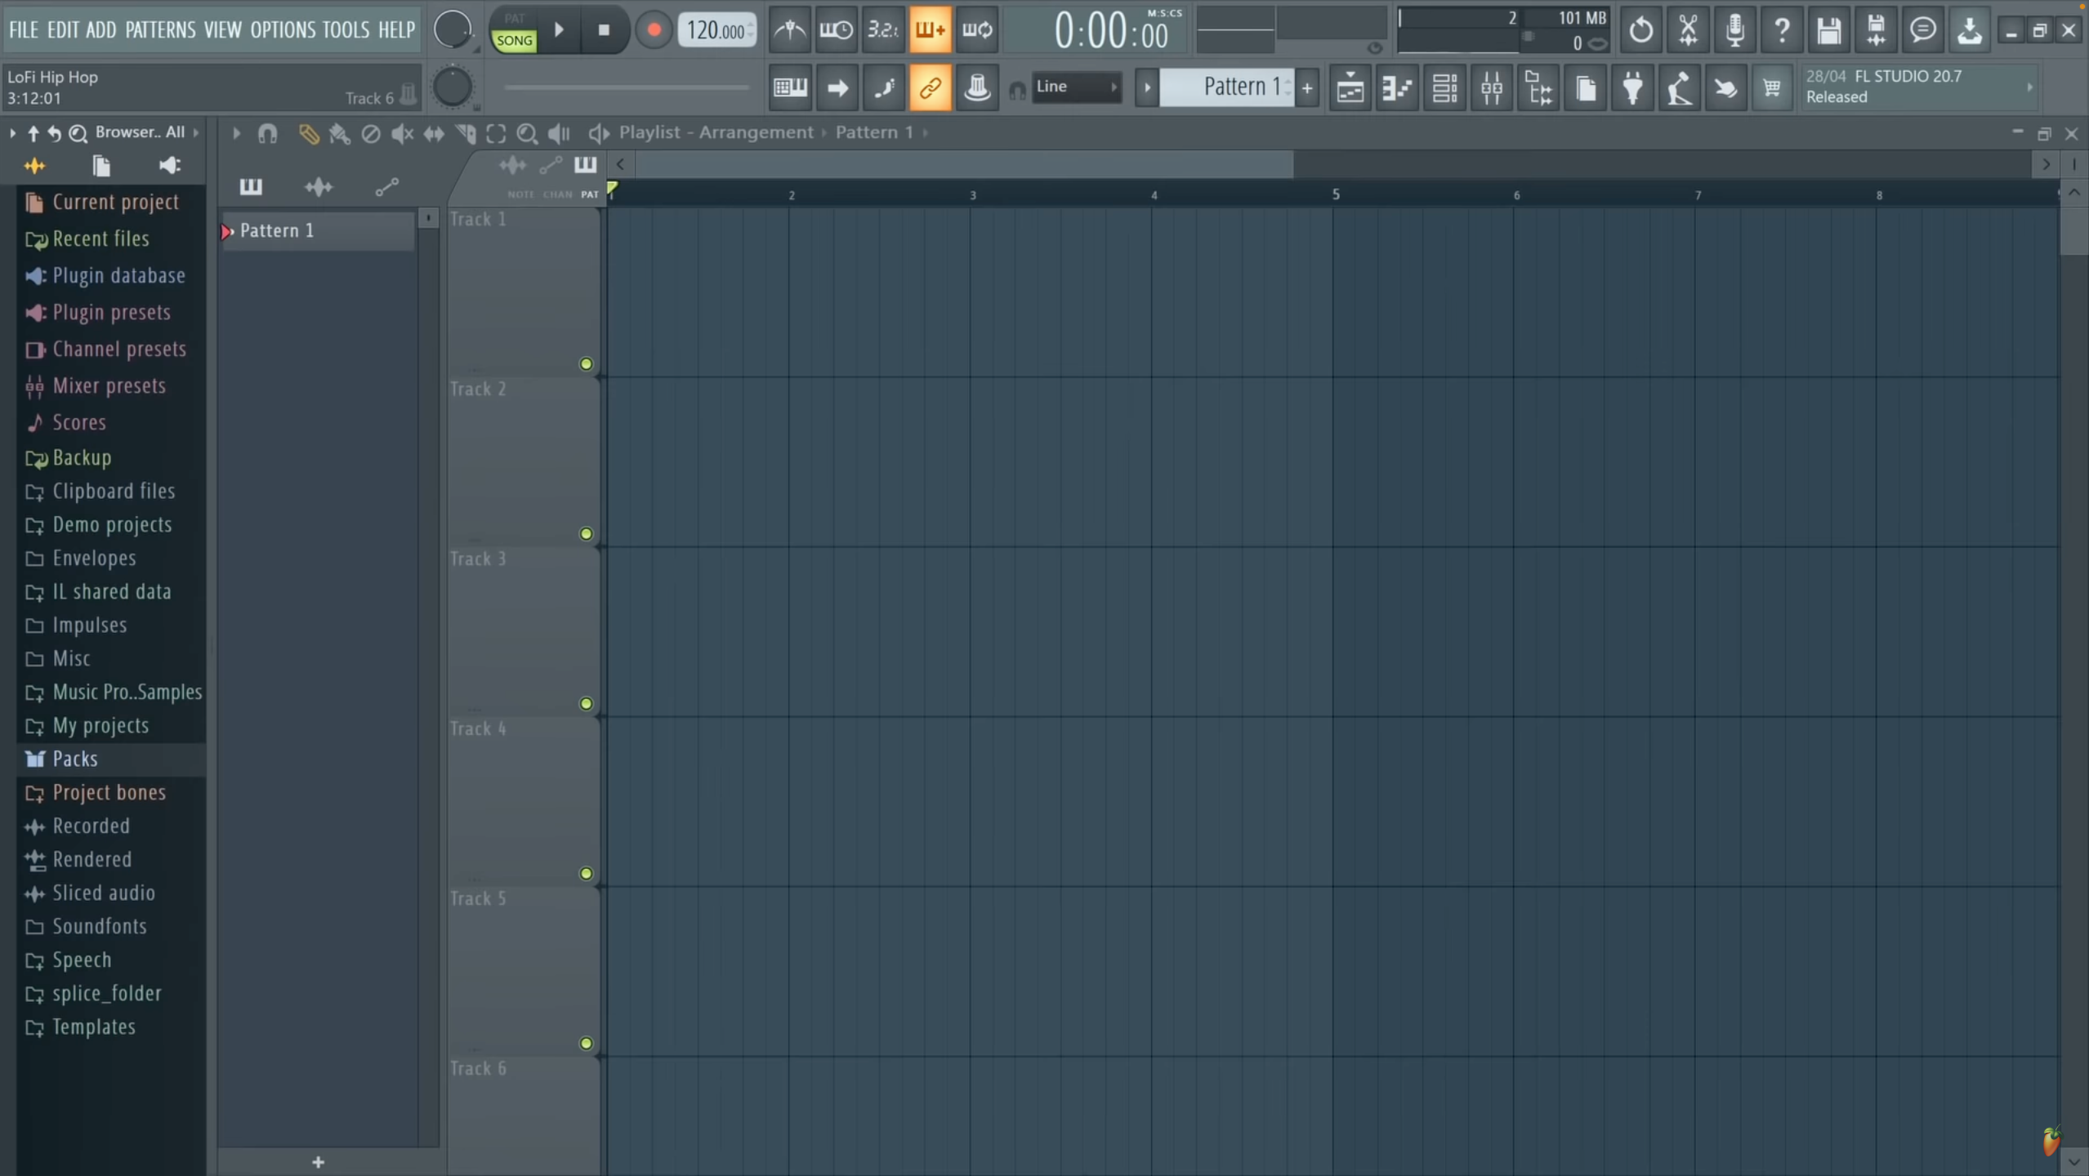Screen dimensions: 2089x1176
Task: Toggle the Playlist snap magnet icon
Action: tap(267, 133)
